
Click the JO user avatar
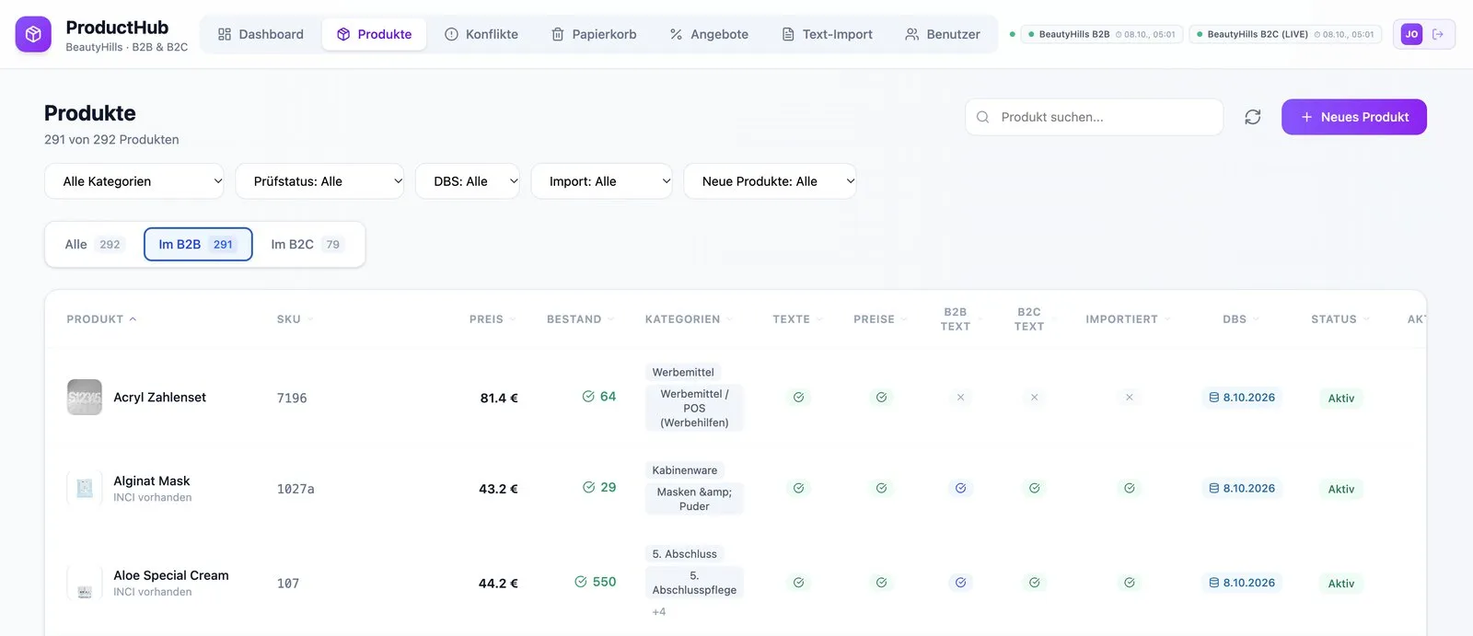pyautogui.click(x=1411, y=34)
